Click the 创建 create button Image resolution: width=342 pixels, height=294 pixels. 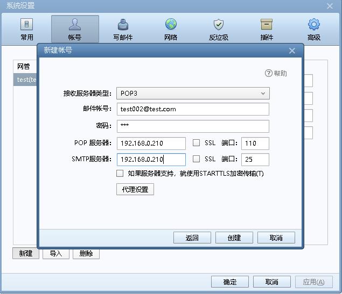234,238
